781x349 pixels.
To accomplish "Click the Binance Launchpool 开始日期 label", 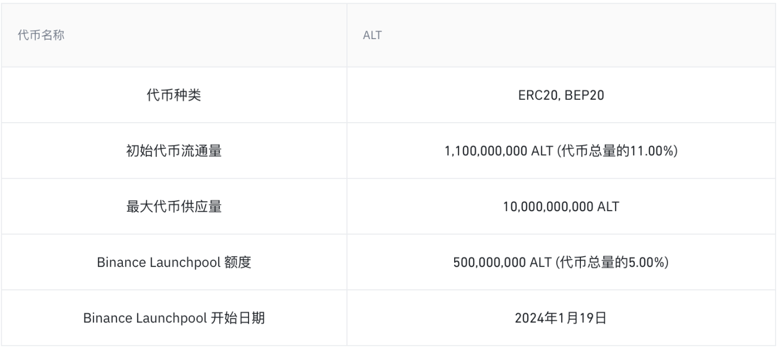I will pyautogui.click(x=174, y=318).
